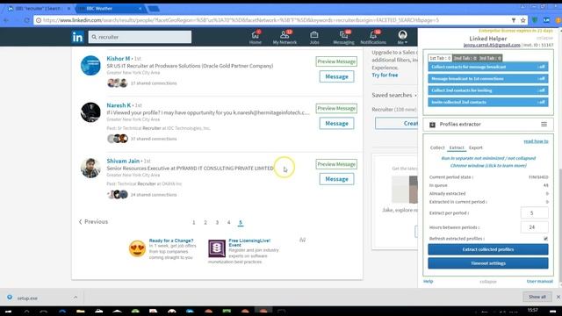Viewport: 562px width, 316px height.
Task: Click Run in separate Chrome window note
Action: [x=488, y=162]
